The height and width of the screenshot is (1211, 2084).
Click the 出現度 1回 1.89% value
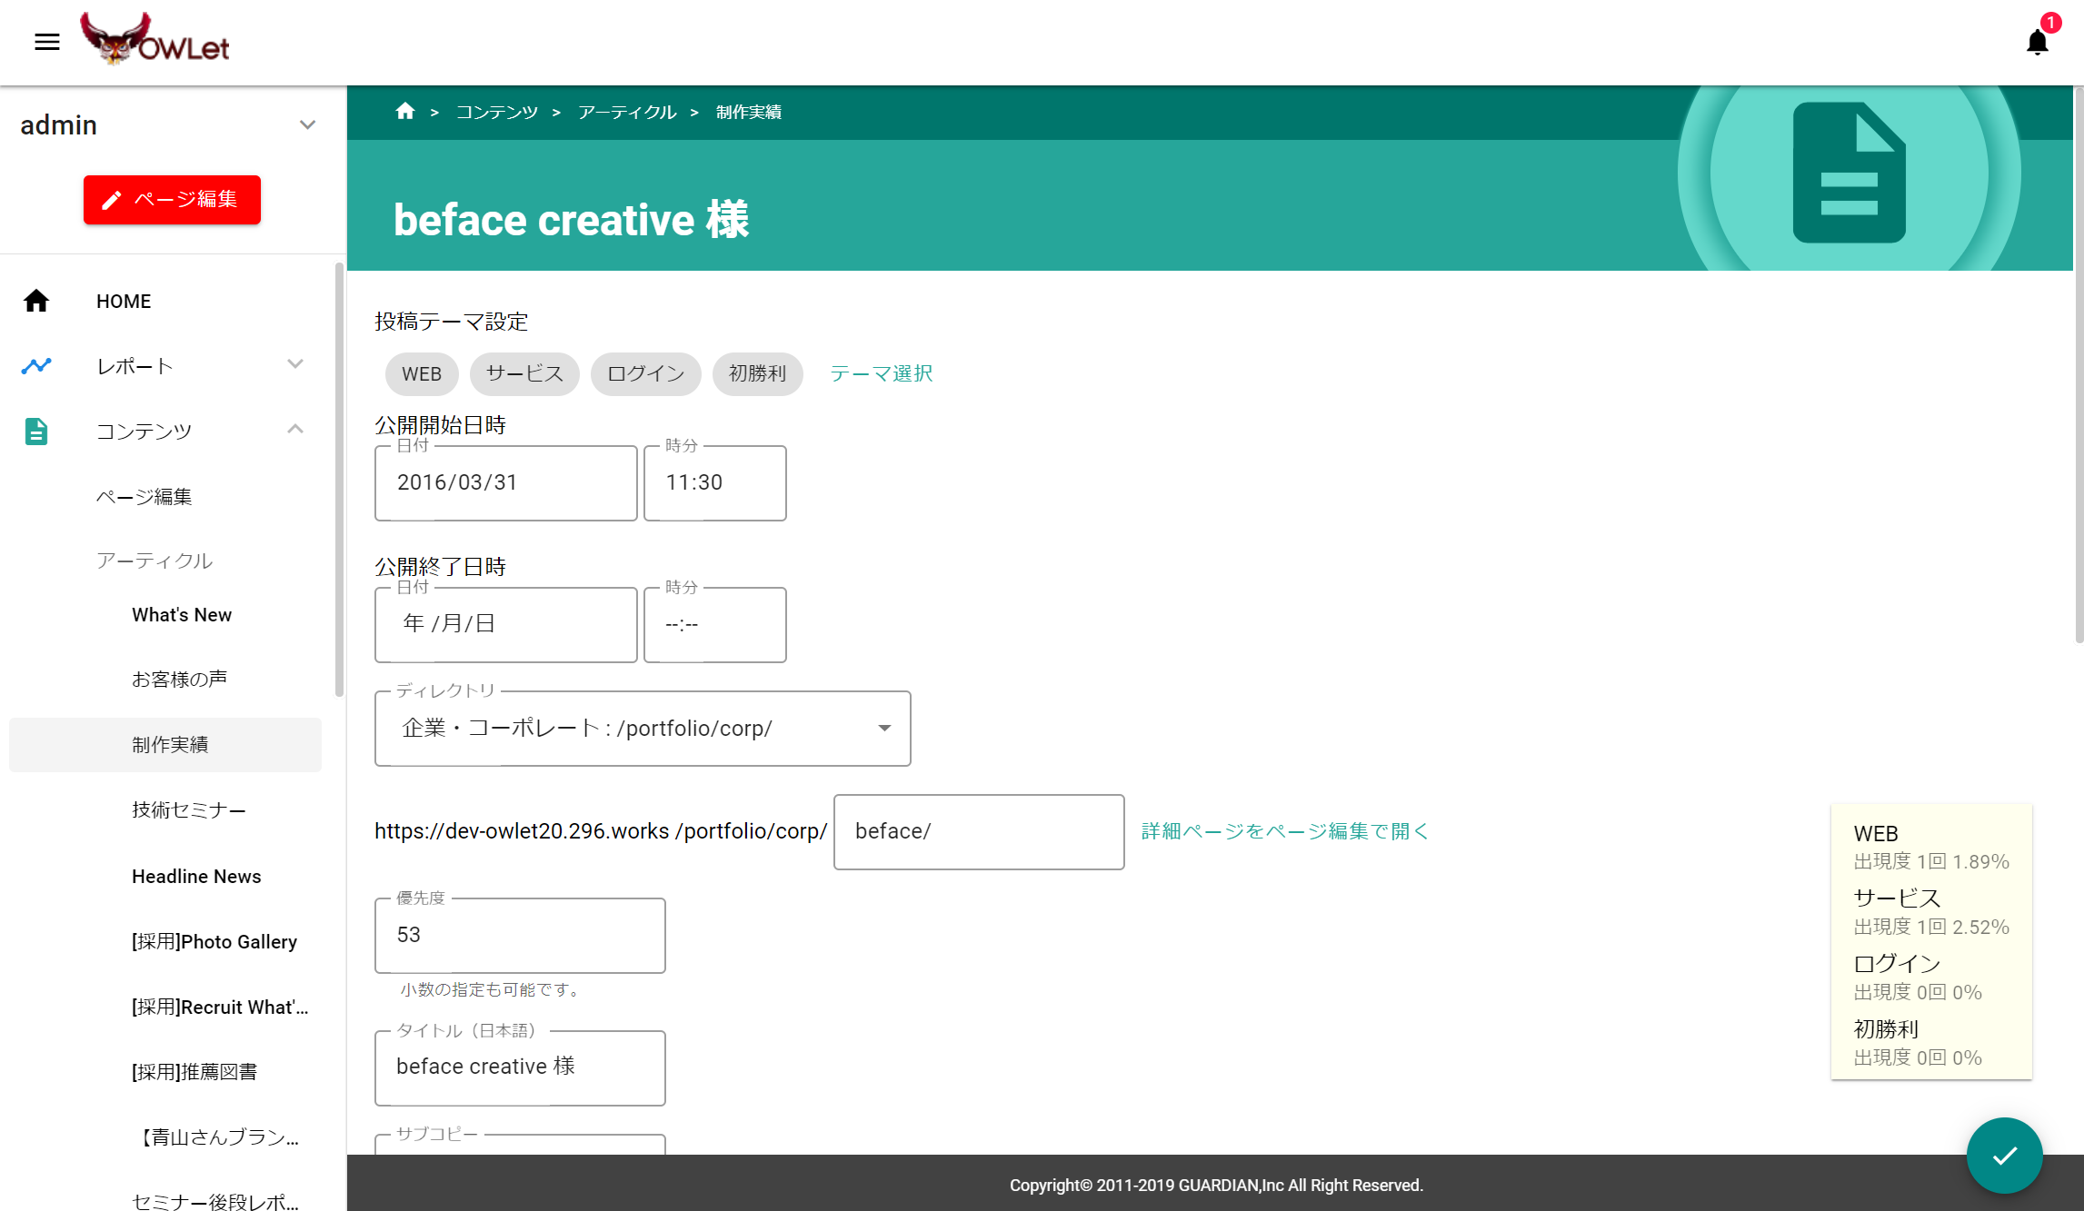[1931, 862]
